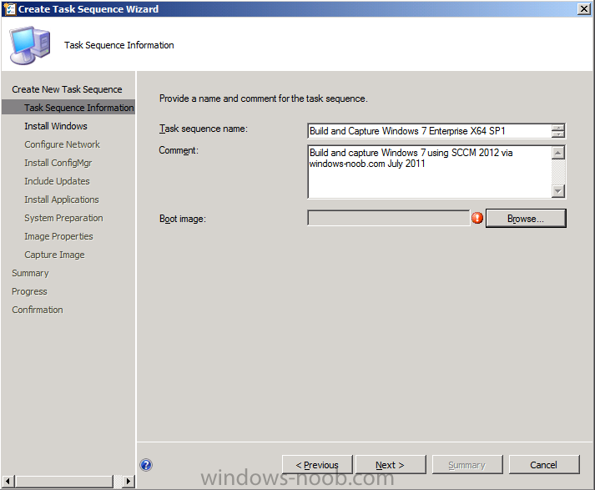Open the Capture Image step
The height and width of the screenshot is (490, 595).
coord(54,255)
